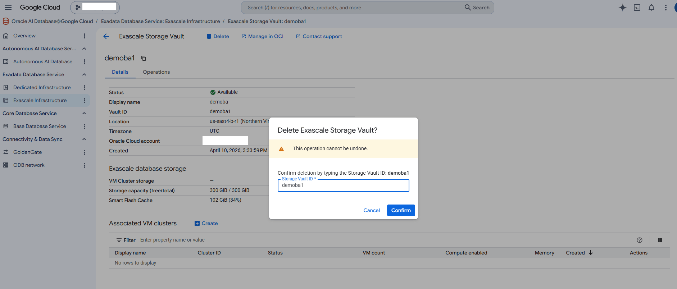Image resolution: width=677 pixels, height=289 pixels.
Task: Click storage capacity value 300 GiB / 300 GiB
Action: click(230, 190)
